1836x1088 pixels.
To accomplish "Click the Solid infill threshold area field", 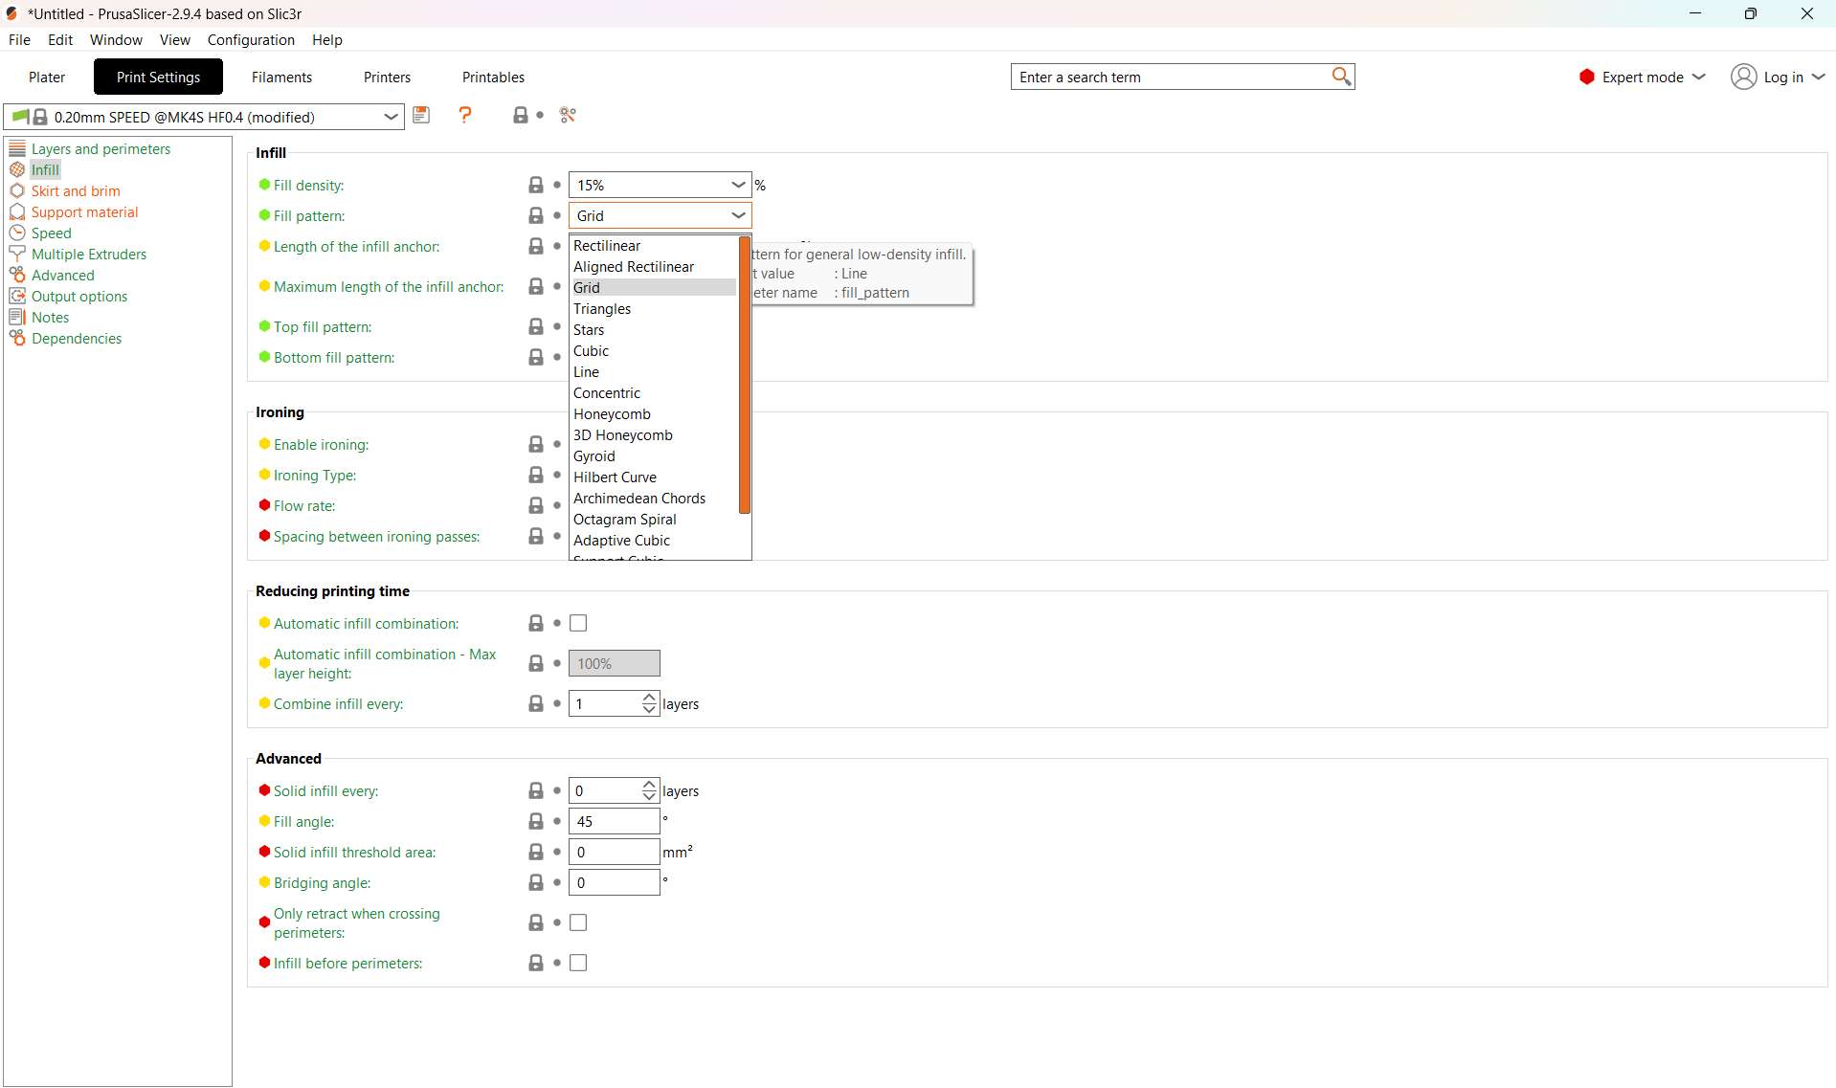I will tap(614, 852).
